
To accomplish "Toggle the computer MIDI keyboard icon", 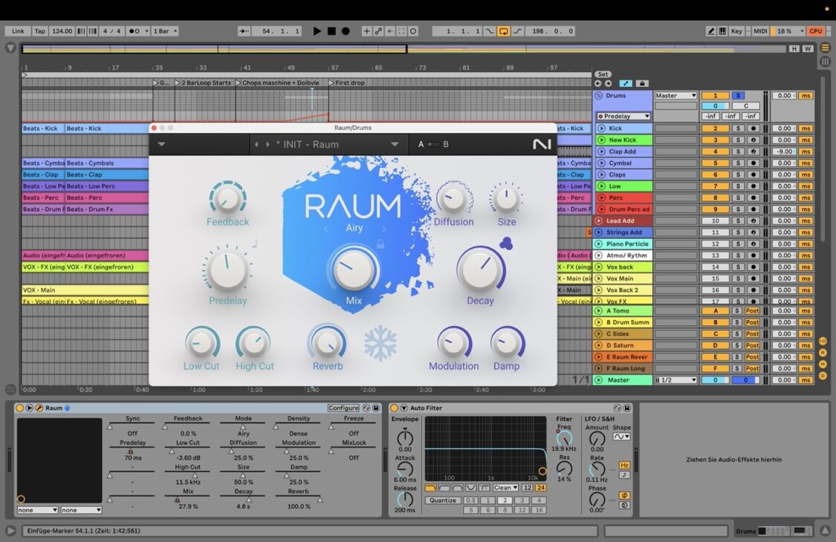I will point(722,31).
